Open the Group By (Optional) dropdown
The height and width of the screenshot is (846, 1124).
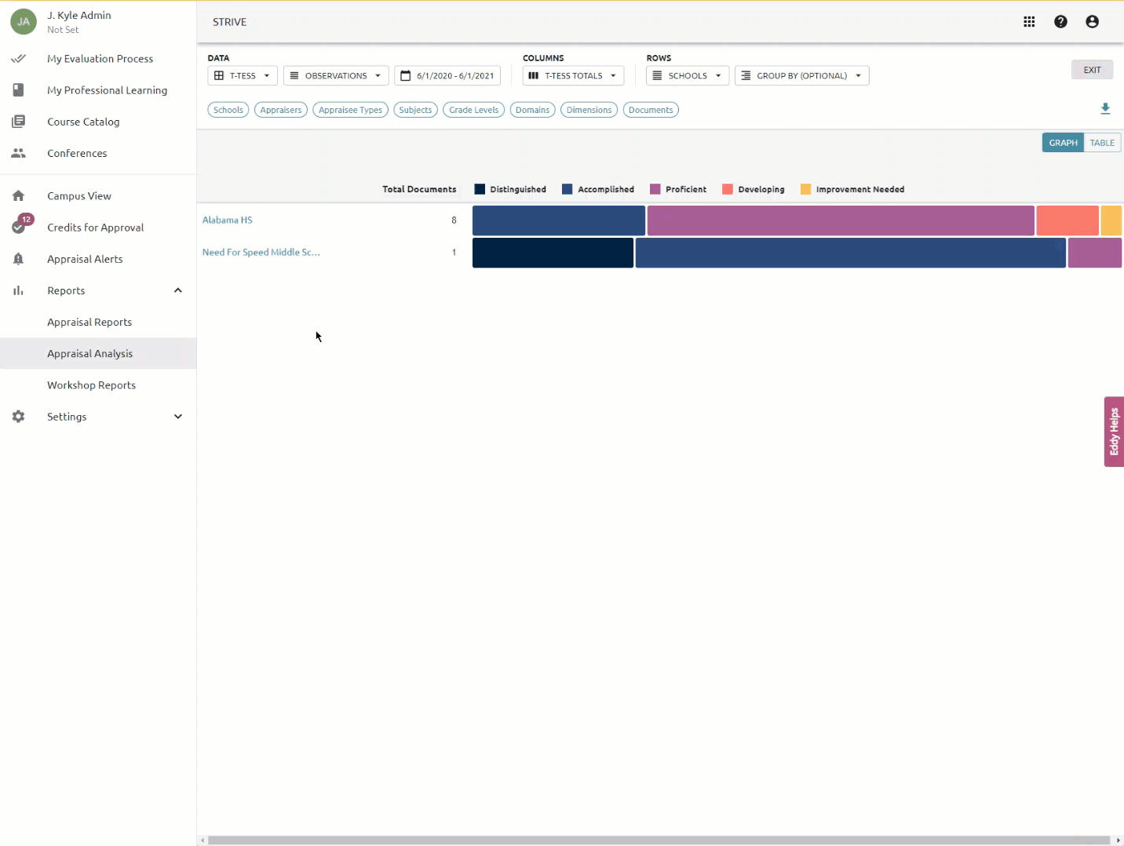point(801,76)
